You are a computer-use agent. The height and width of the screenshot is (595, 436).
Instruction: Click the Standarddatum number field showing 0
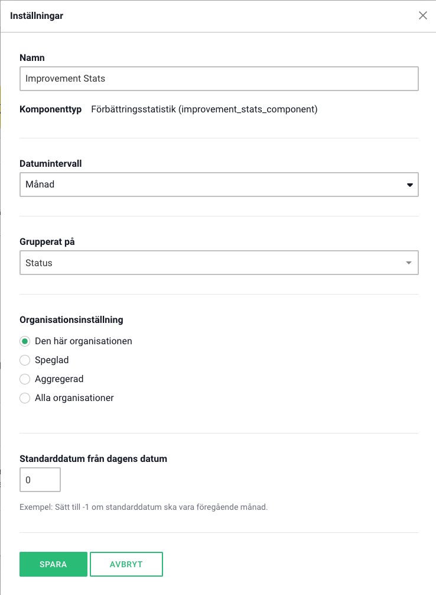40,480
